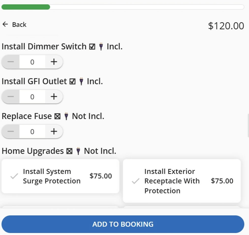The image size is (249, 235).
Task: Go back using the Back link
Action: pos(19,25)
